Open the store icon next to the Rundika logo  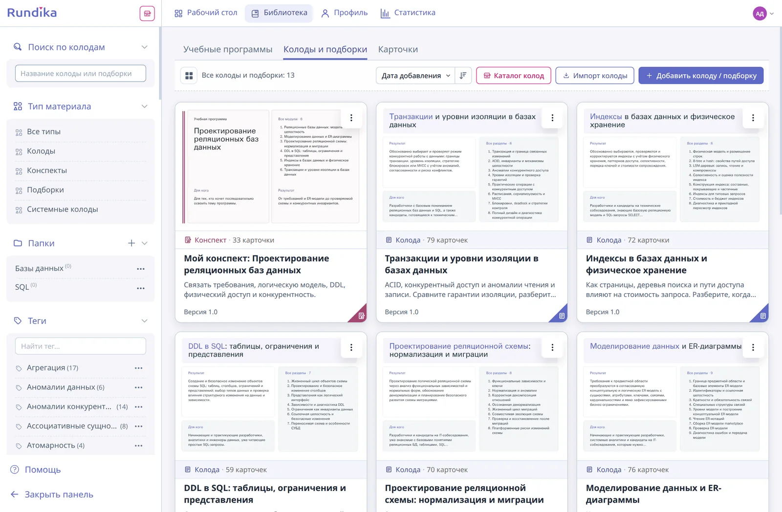[x=147, y=13]
